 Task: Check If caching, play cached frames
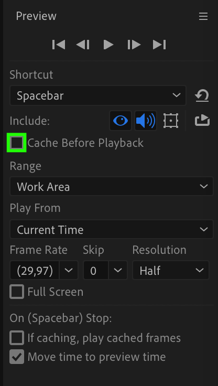[x=17, y=338]
